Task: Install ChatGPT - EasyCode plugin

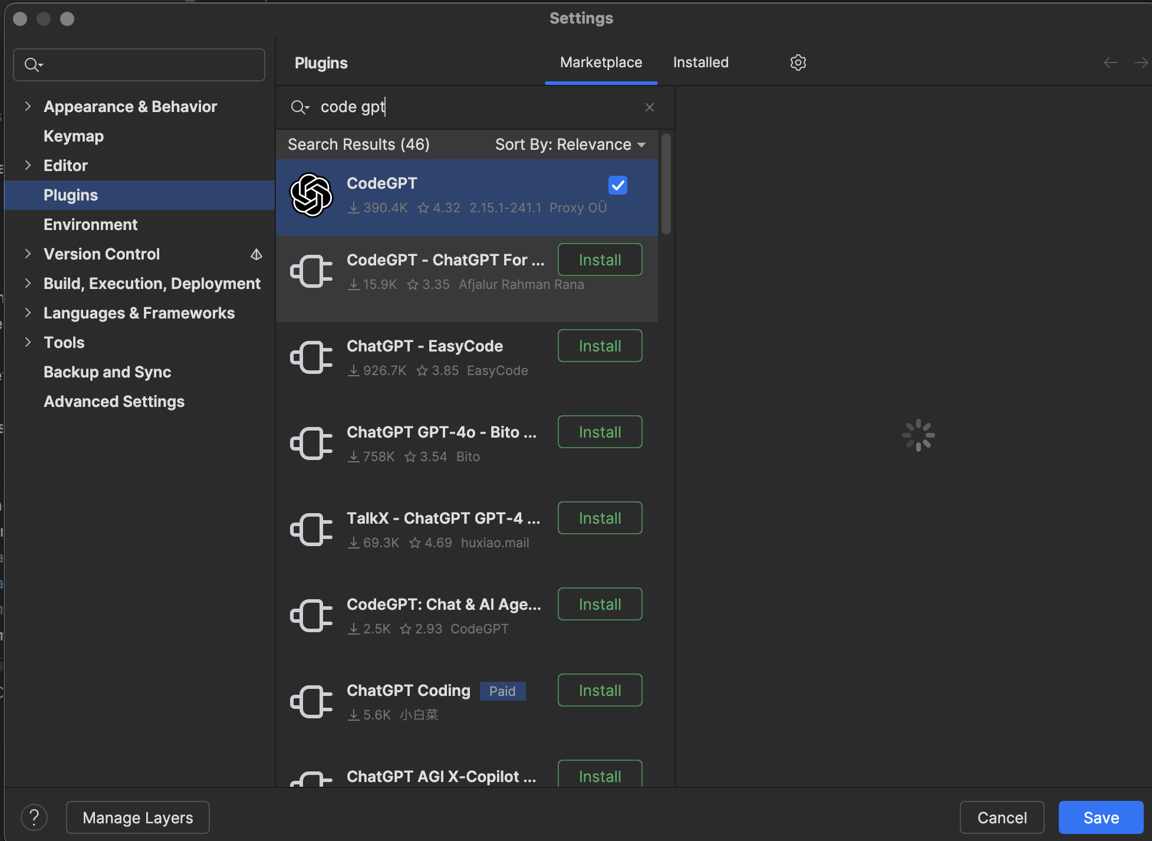Action: 600,346
